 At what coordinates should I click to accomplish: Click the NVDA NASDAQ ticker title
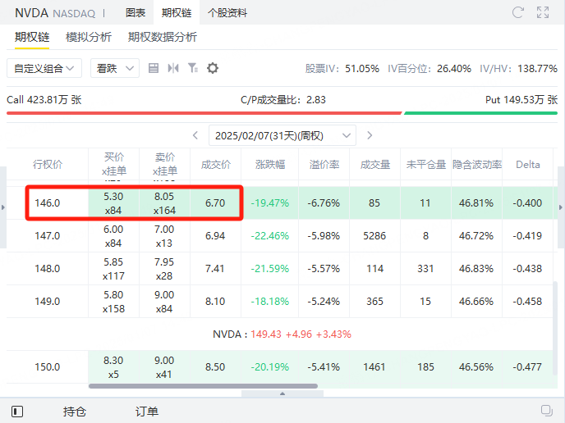(55, 13)
